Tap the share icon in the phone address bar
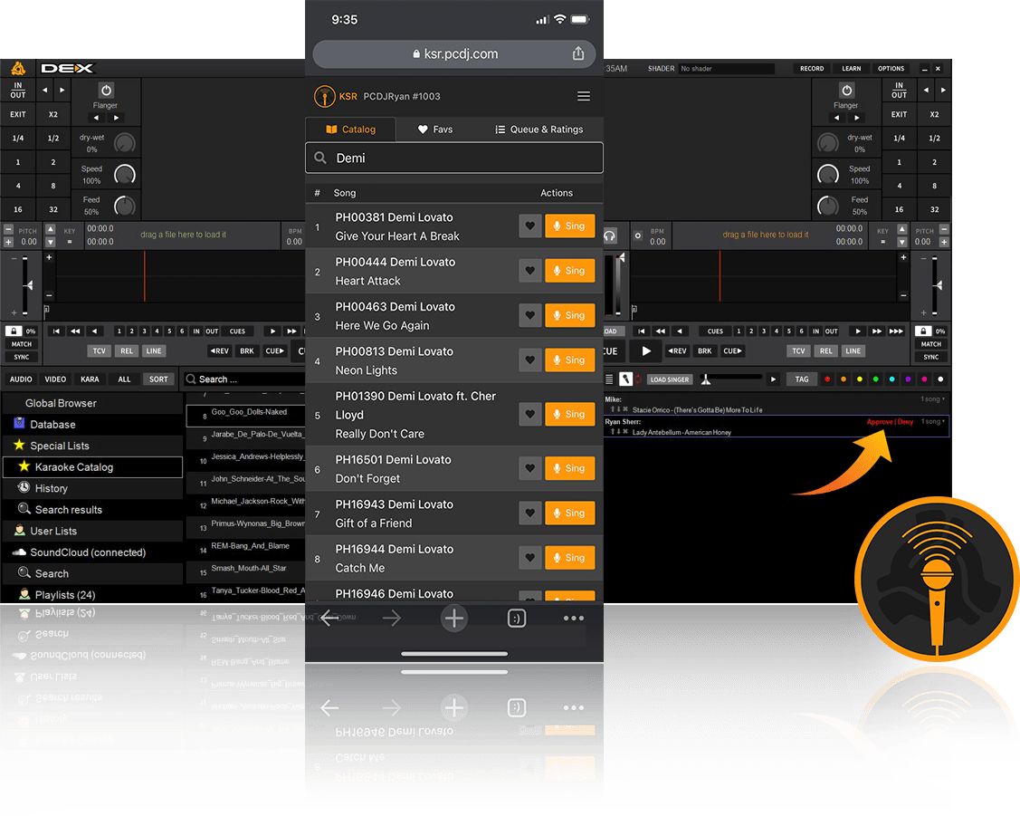This screenshot has width=1020, height=816. [x=577, y=53]
